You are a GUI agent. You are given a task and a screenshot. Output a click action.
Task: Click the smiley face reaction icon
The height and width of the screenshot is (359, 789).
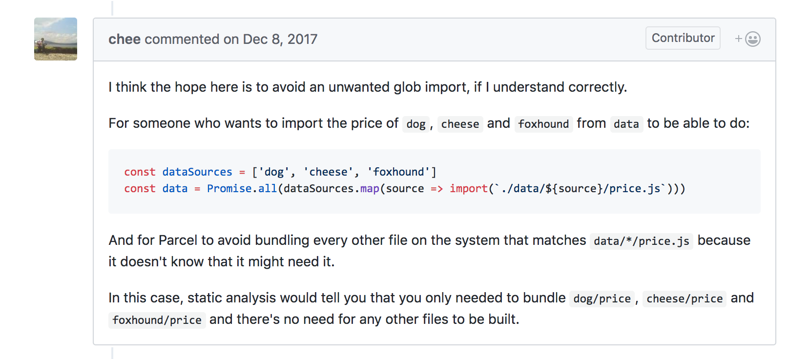(x=752, y=38)
